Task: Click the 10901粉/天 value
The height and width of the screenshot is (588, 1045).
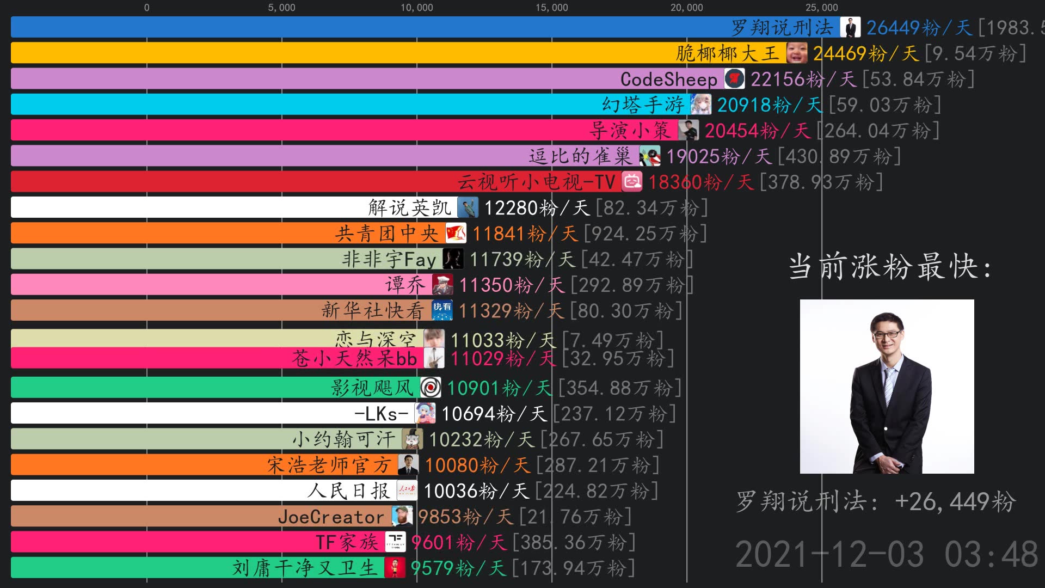Action: click(x=500, y=388)
